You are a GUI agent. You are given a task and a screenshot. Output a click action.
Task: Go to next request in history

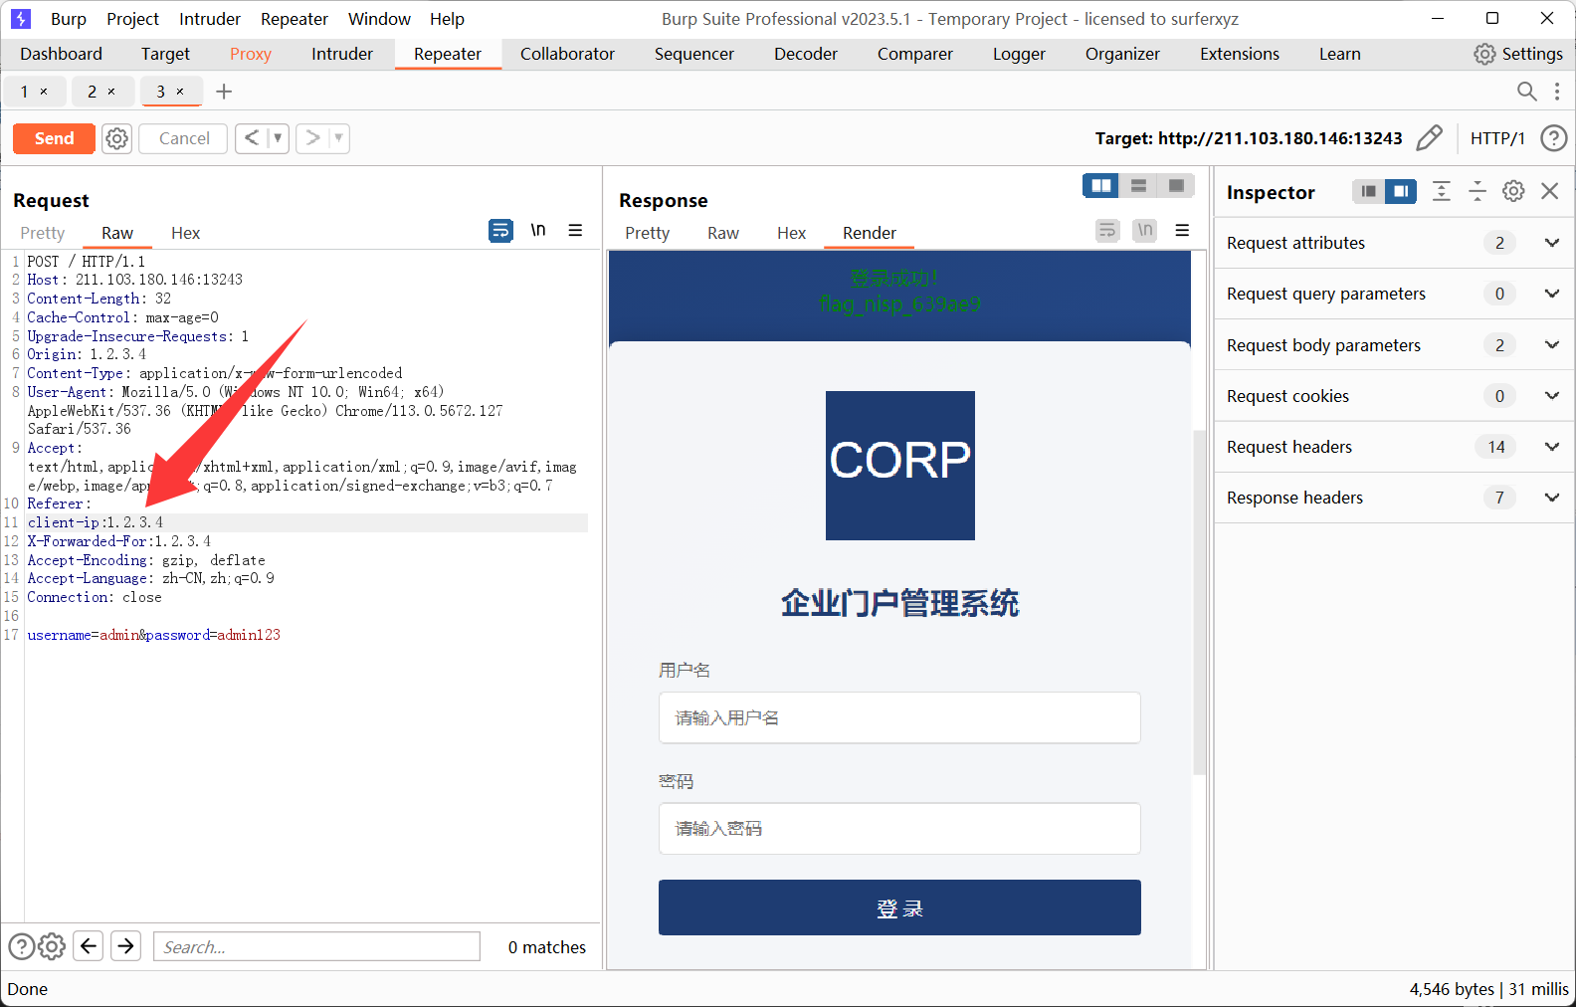312,138
